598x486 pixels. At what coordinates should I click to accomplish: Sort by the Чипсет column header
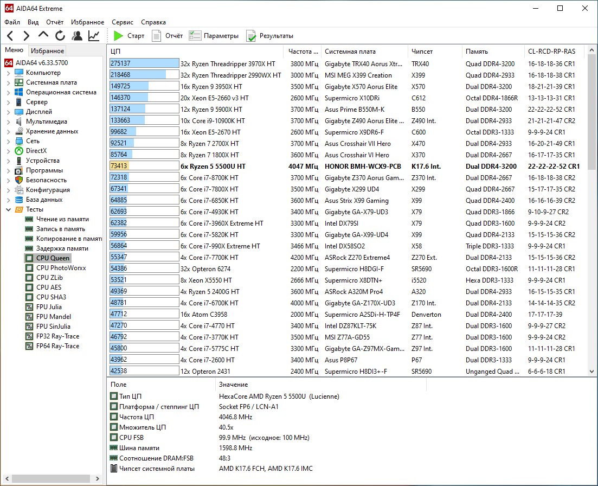coord(435,52)
